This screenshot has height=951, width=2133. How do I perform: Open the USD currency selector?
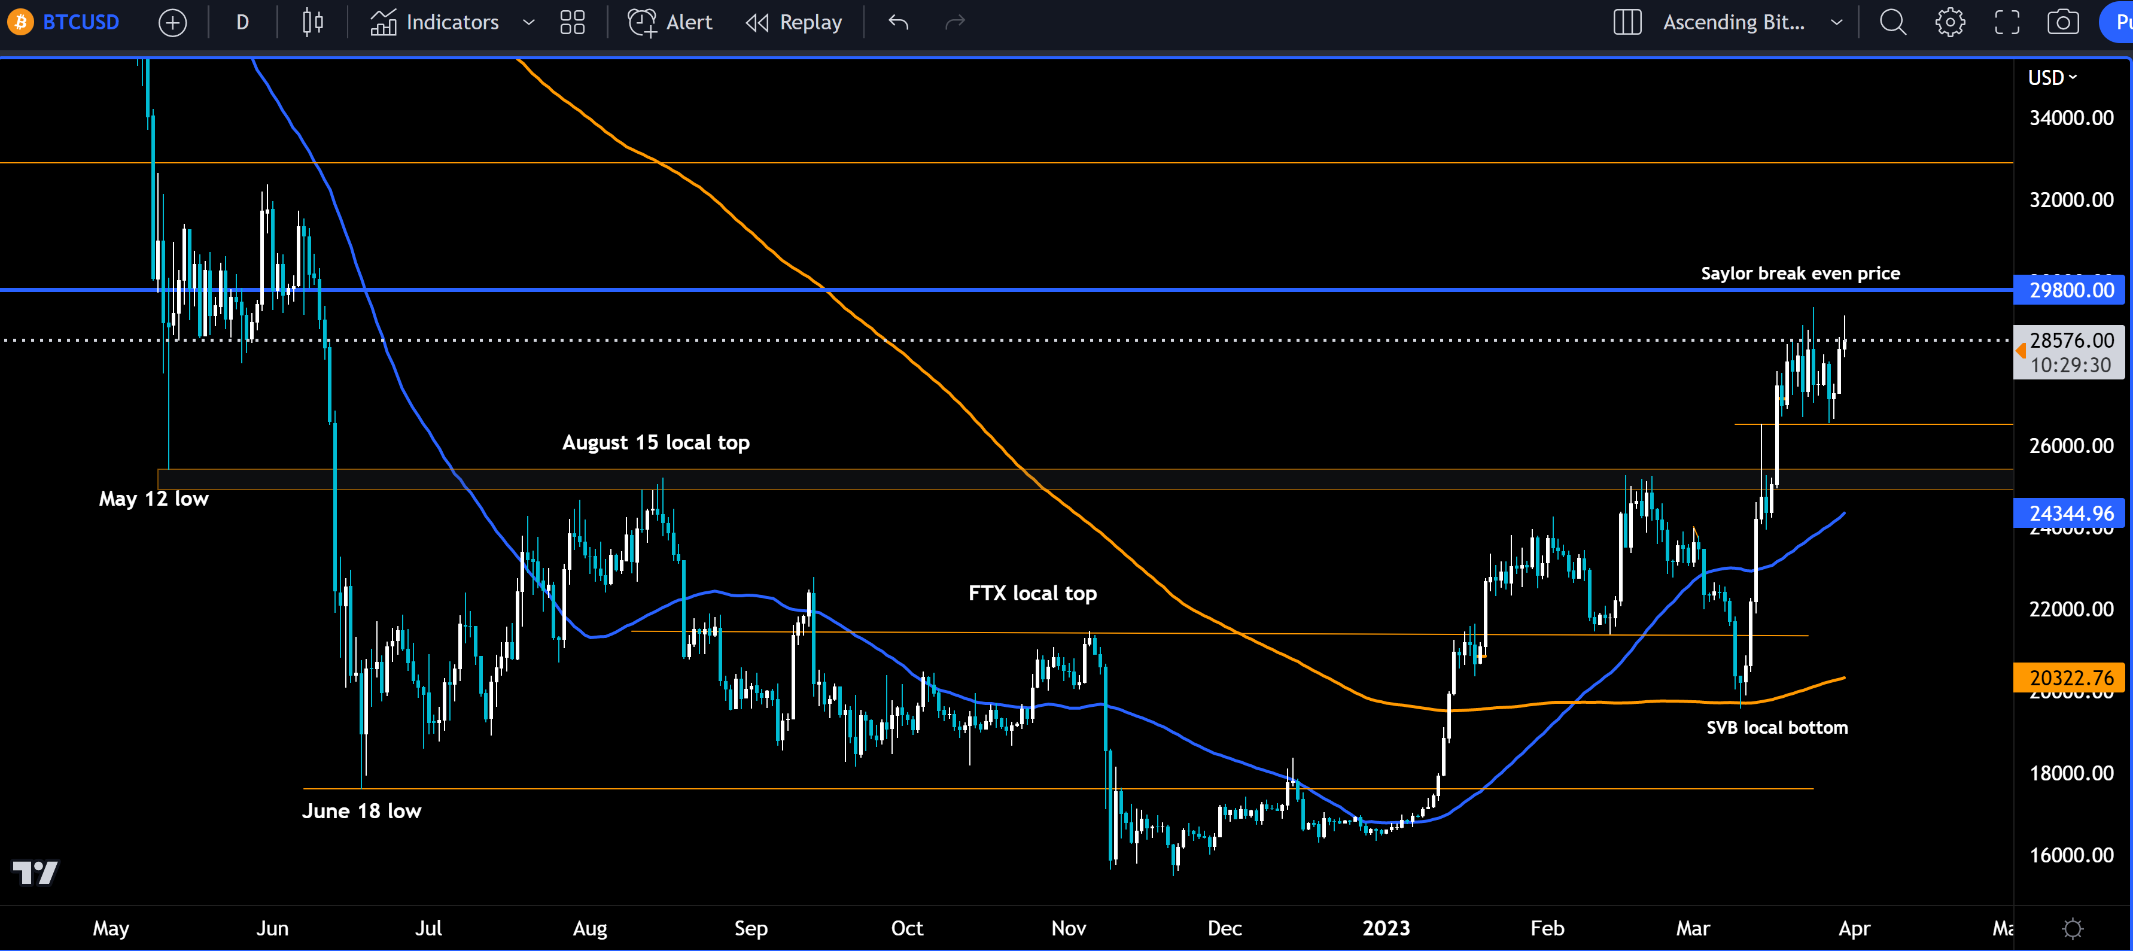pos(2052,78)
